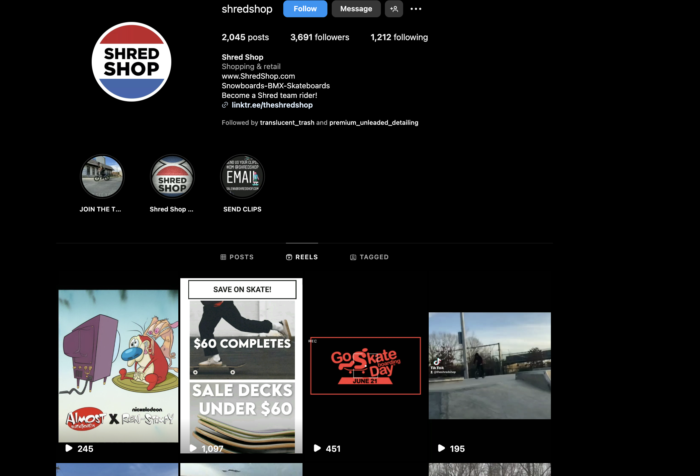Click the Snowboards-BMX-Skateboards bio line
The image size is (700, 476).
coord(276,86)
